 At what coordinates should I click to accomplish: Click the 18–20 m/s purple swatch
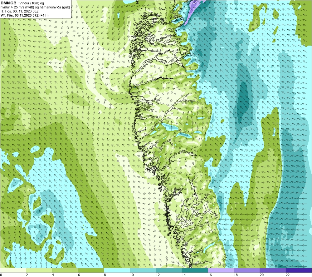click(x=247, y=270)
